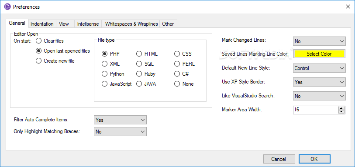
Task: Expand Only Highlight Matching Braces dropdown
Action: tap(120, 132)
